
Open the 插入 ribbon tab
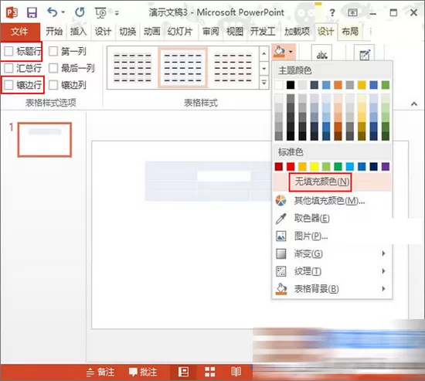pyautogui.click(x=78, y=32)
